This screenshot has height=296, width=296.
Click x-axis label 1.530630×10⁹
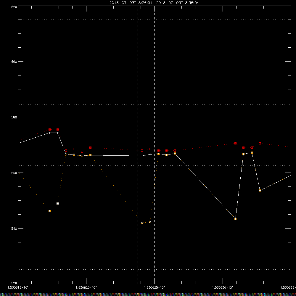[223, 287]
